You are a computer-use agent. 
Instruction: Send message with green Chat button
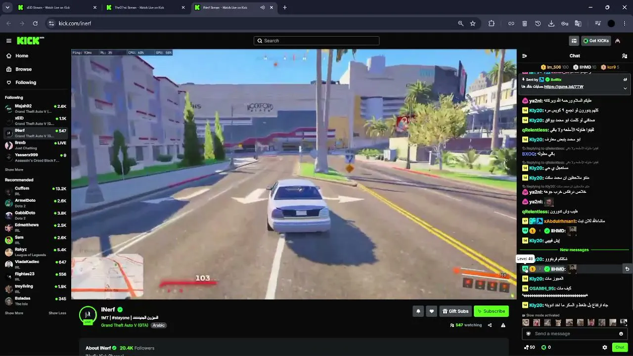(x=620, y=347)
